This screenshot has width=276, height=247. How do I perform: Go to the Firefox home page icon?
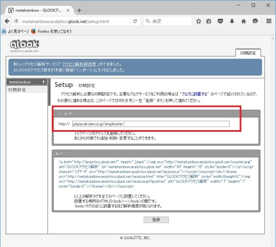point(243,21)
